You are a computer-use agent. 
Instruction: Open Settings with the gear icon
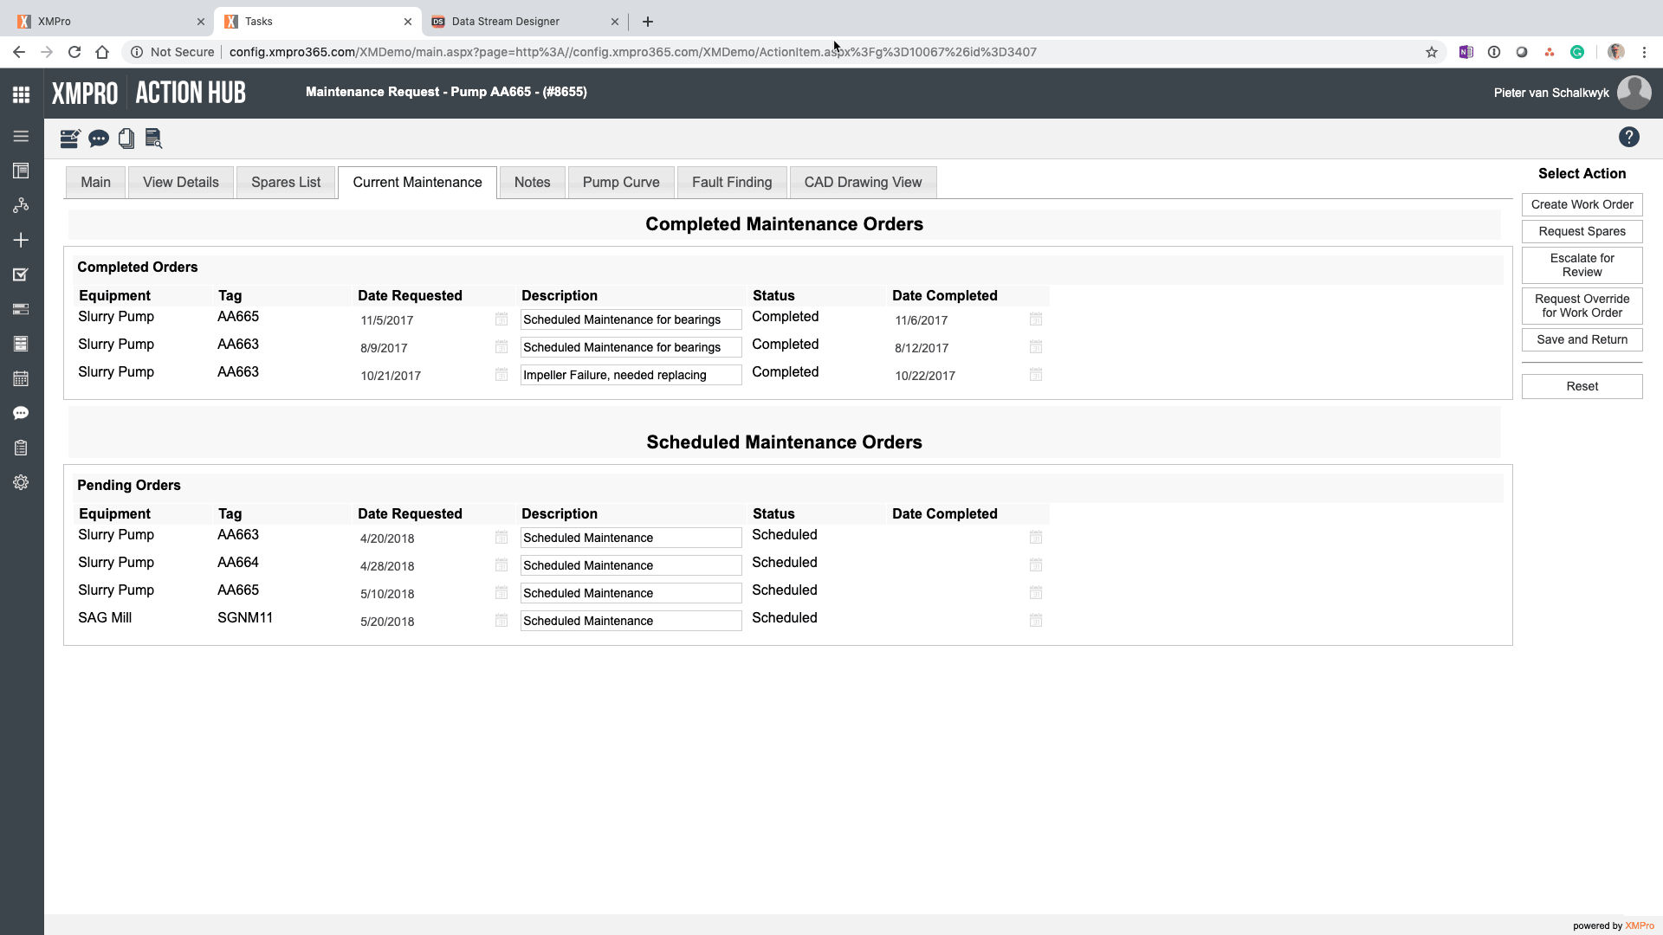pos(21,482)
